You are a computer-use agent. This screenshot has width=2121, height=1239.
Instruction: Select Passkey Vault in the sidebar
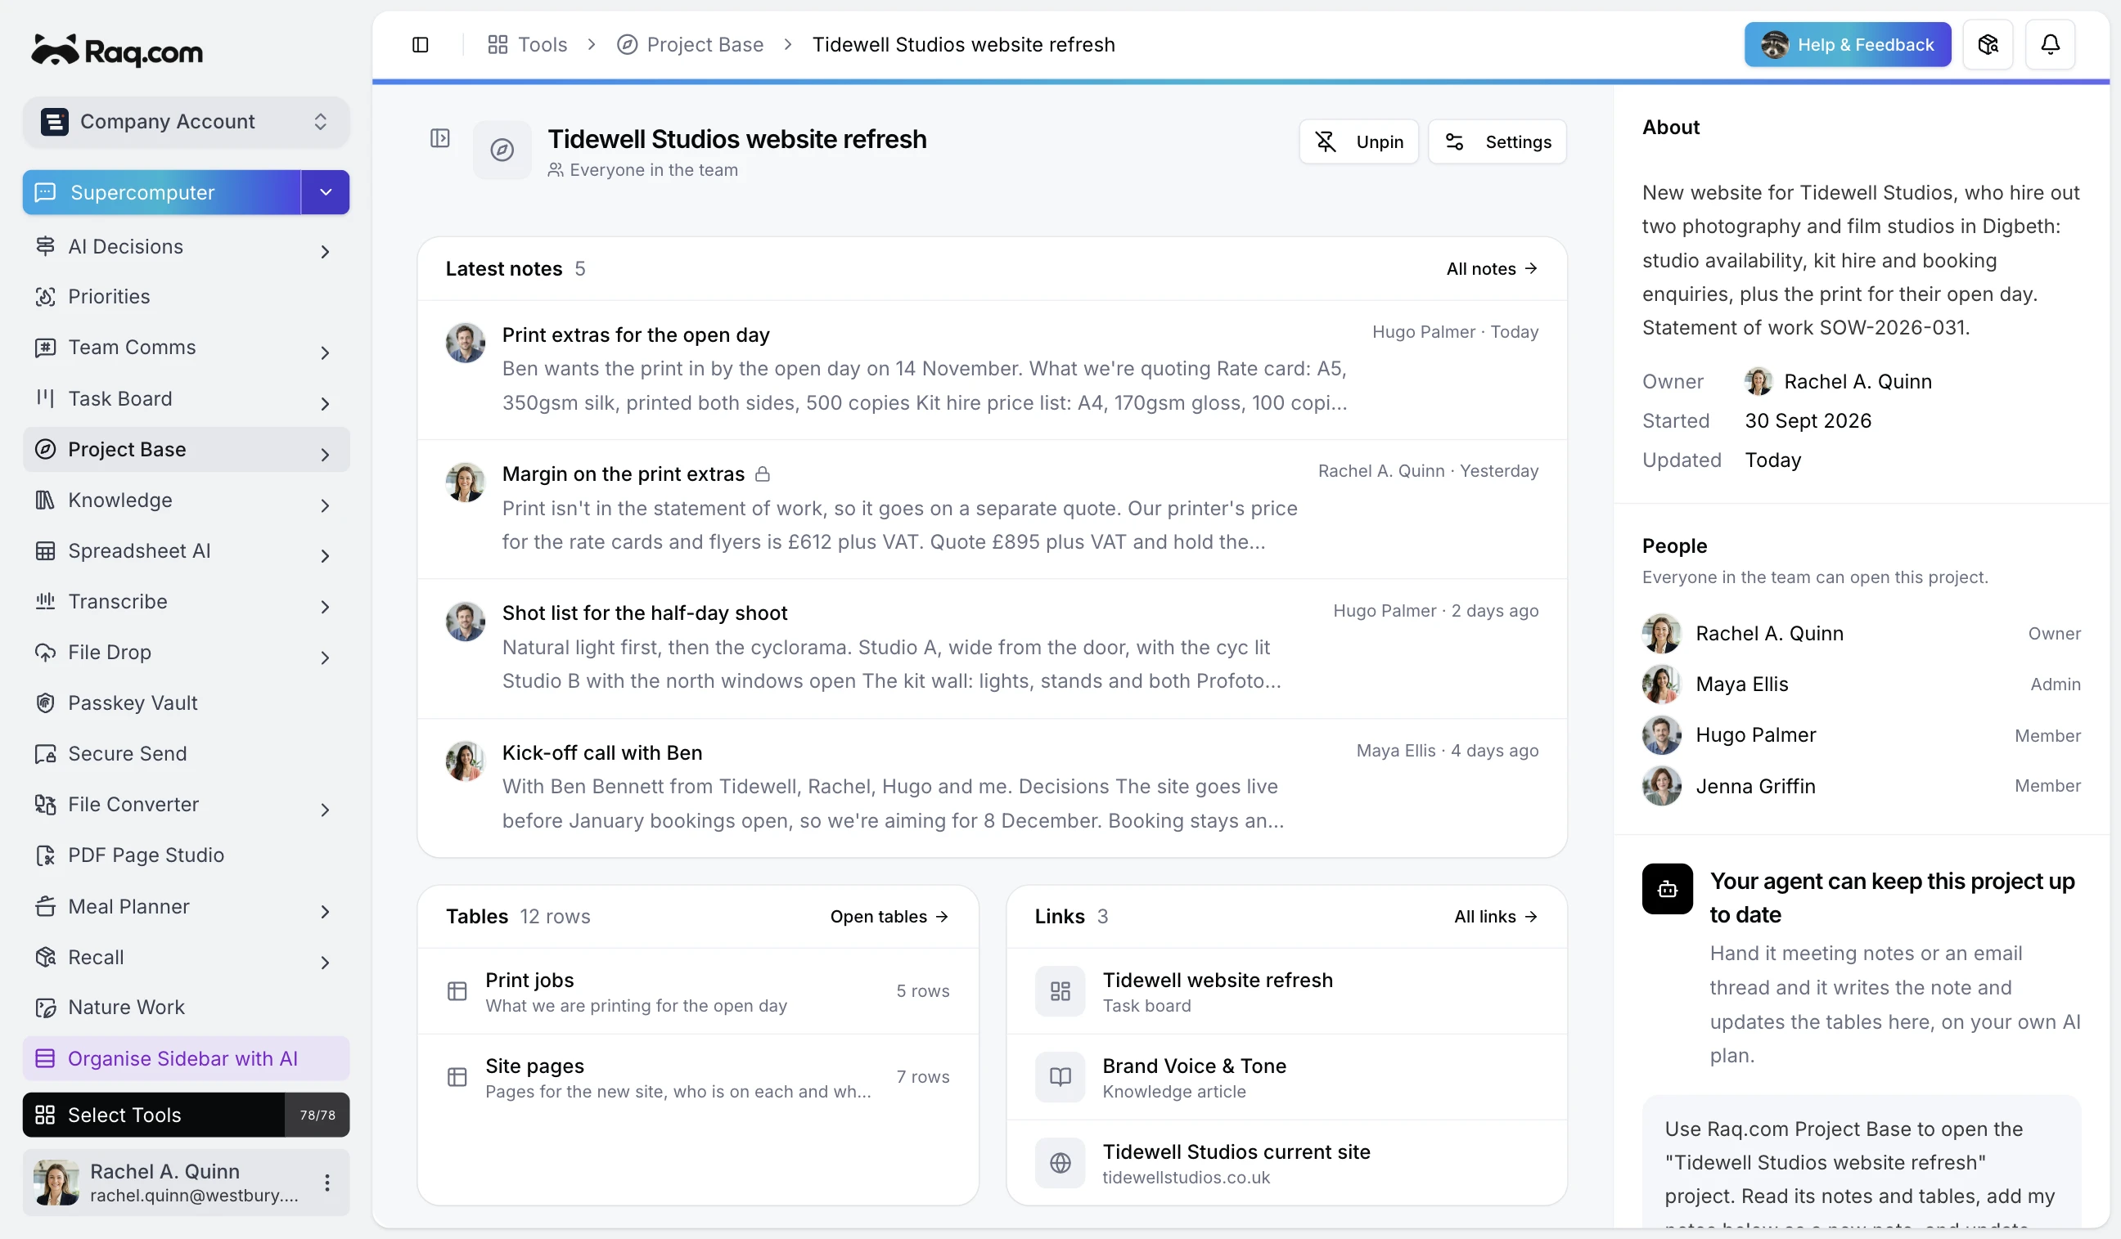coord(186,703)
